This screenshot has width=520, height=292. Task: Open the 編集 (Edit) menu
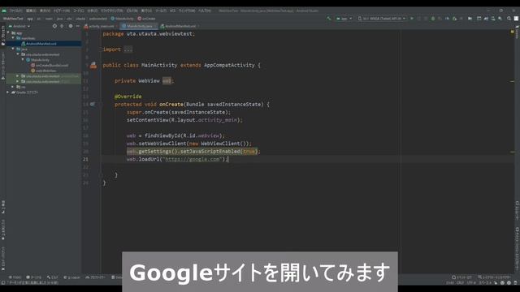click(x=31, y=11)
